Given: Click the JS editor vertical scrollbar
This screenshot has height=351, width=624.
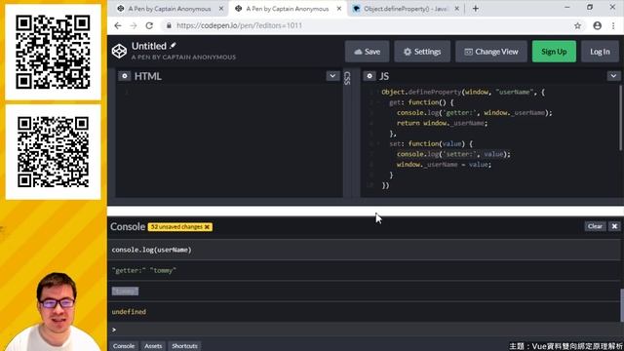Looking at the screenshot, I should 621,118.
